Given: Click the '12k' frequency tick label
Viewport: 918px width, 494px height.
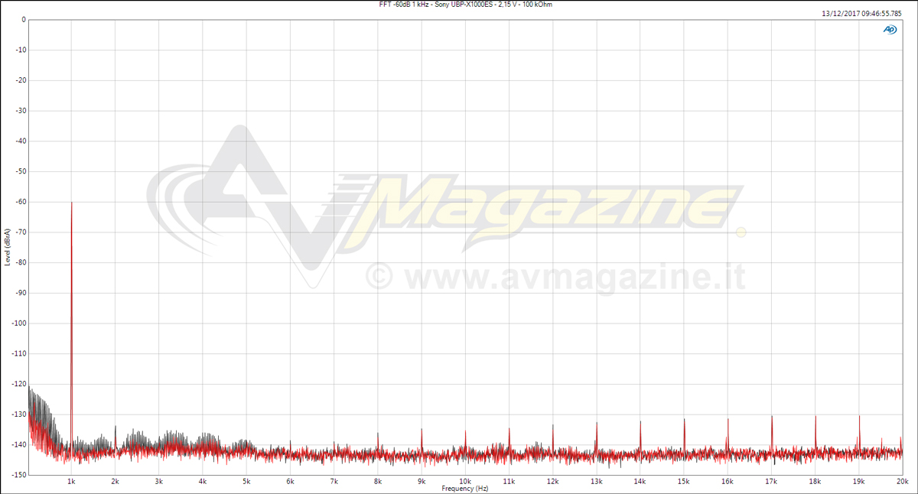Looking at the screenshot, I should pyautogui.click(x=552, y=482).
